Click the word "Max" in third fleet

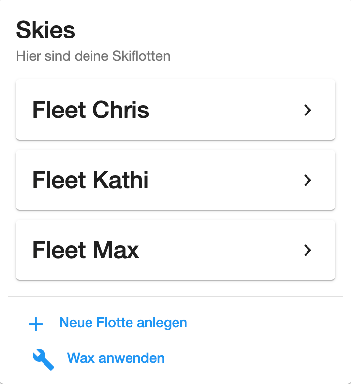point(116,250)
